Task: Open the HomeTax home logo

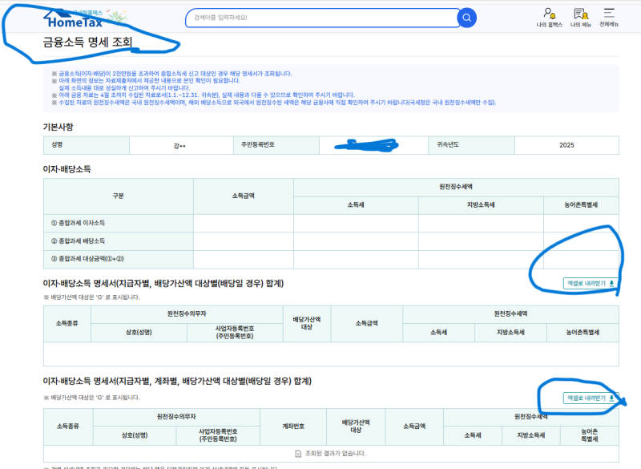Action: click(x=75, y=19)
